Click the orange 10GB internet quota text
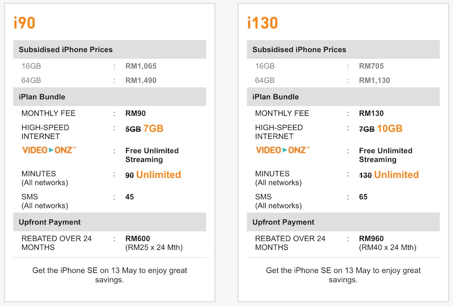Image resolution: width=453 pixels, height=306 pixels. click(390, 129)
